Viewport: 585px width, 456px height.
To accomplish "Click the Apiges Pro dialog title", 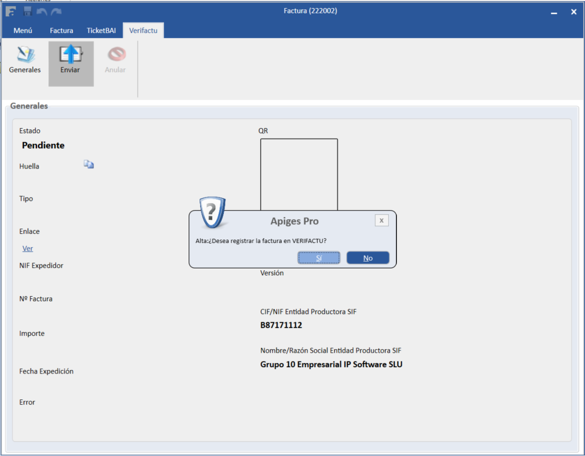I will [x=294, y=221].
